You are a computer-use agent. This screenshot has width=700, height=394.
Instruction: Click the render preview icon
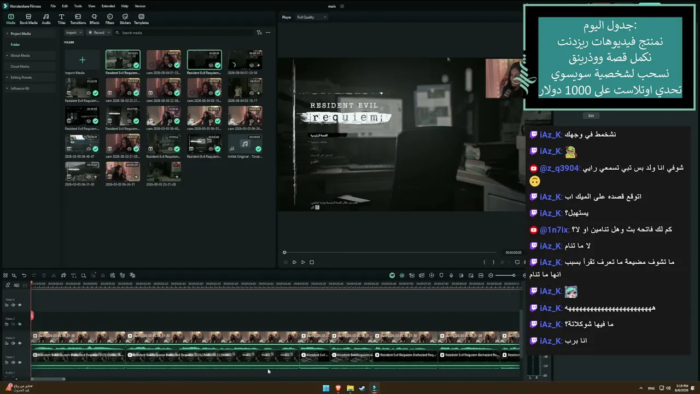pos(431,275)
